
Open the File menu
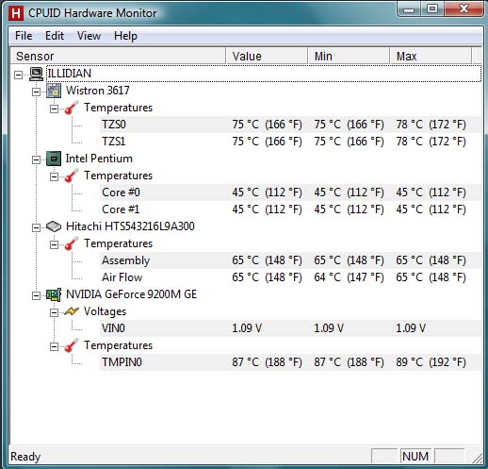click(x=24, y=36)
